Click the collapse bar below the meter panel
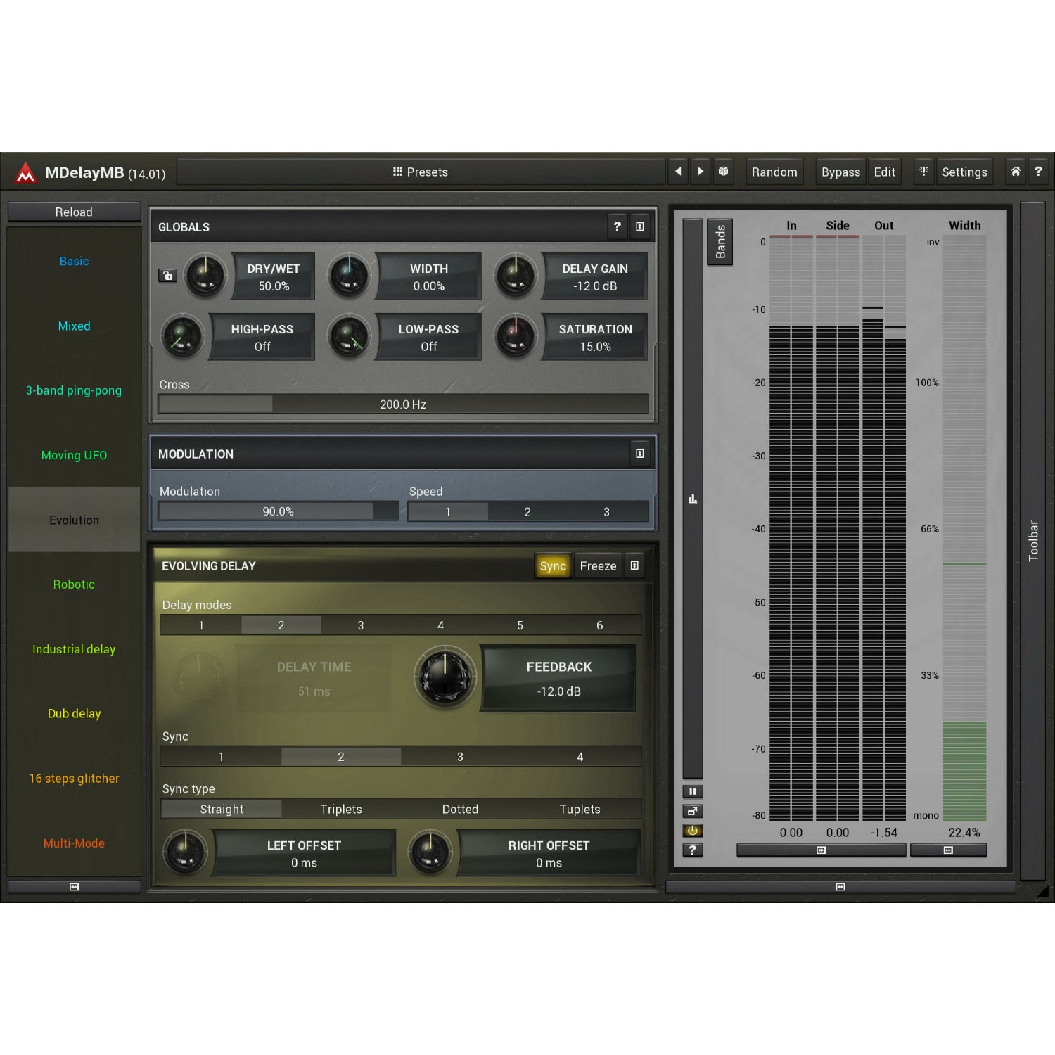Screen dimensions: 1055x1055 [840, 887]
